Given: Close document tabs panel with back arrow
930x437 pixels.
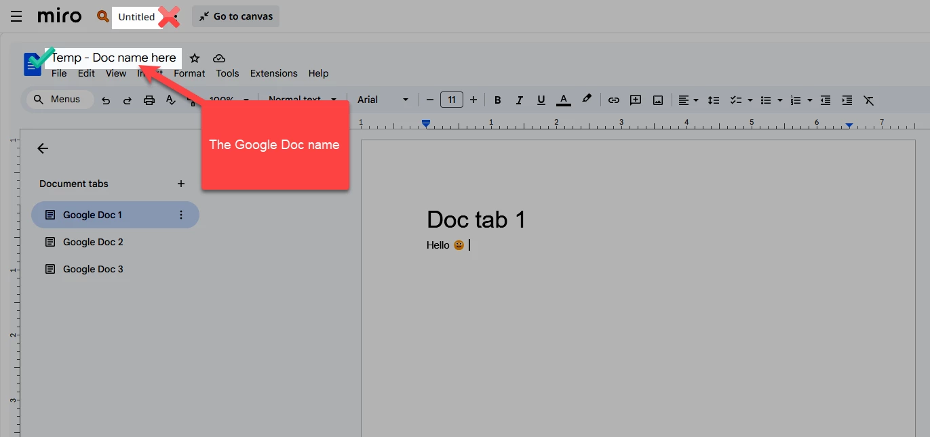Looking at the screenshot, I should (43, 148).
